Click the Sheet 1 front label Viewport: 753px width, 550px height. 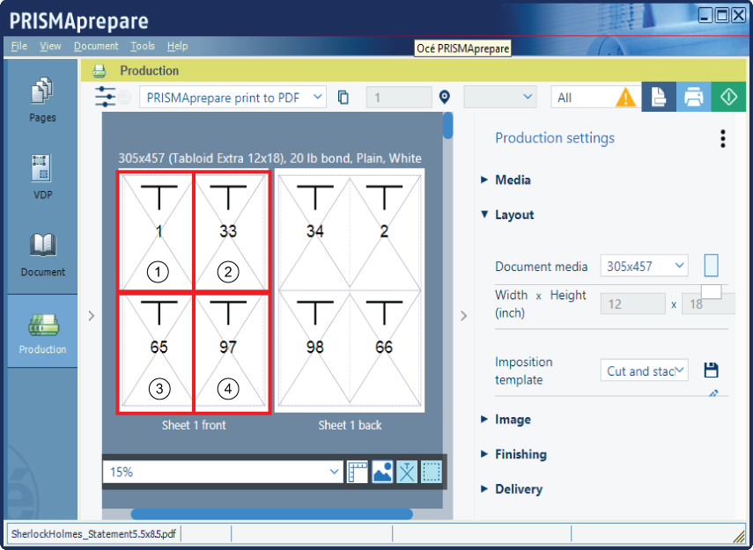194,425
